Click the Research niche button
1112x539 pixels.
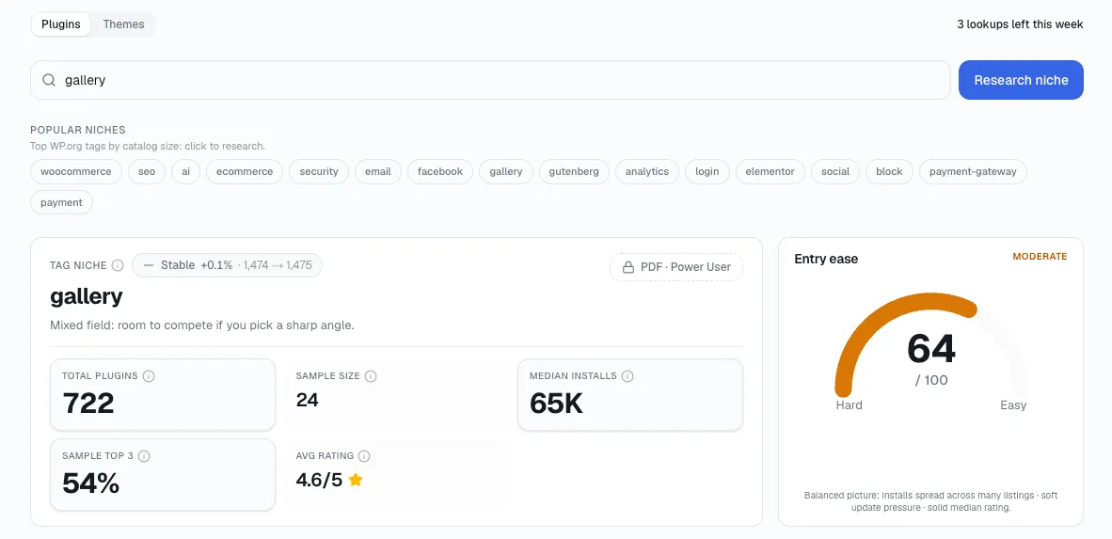1021,80
